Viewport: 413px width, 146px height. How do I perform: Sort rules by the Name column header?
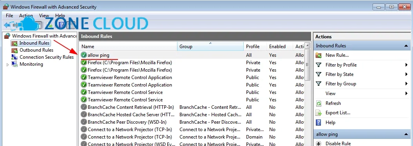click(128, 47)
